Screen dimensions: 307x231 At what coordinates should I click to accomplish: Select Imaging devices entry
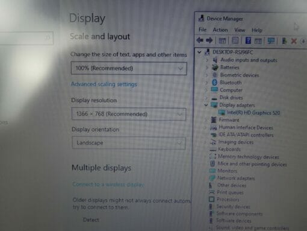click(x=236, y=142)
